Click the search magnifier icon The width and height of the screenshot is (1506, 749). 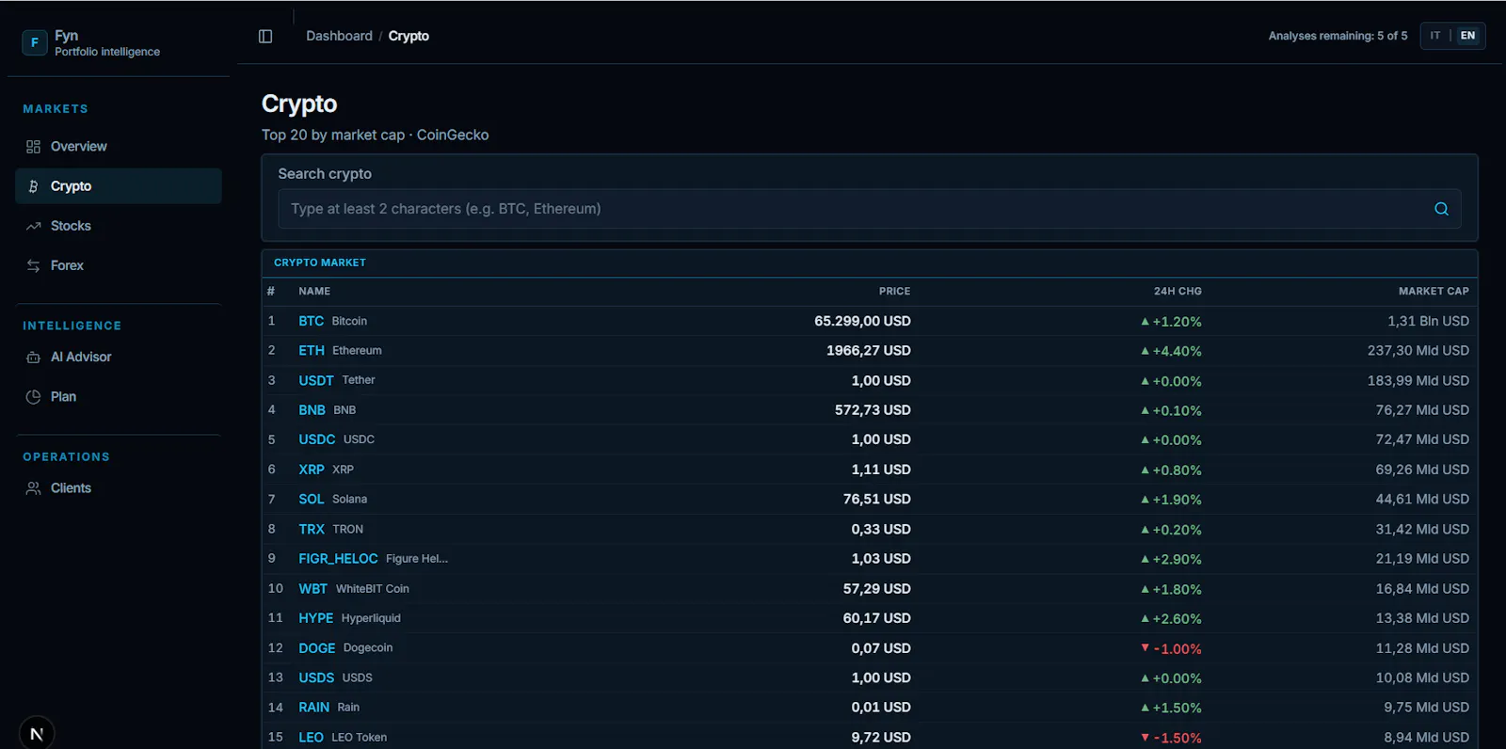point(1441,209)
